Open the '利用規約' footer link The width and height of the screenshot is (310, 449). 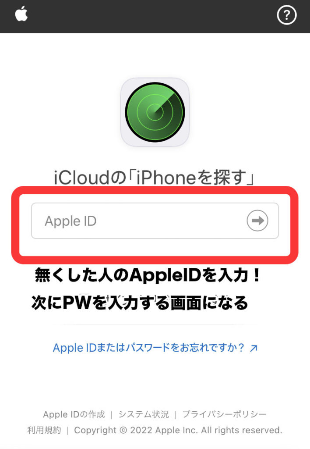44,430
